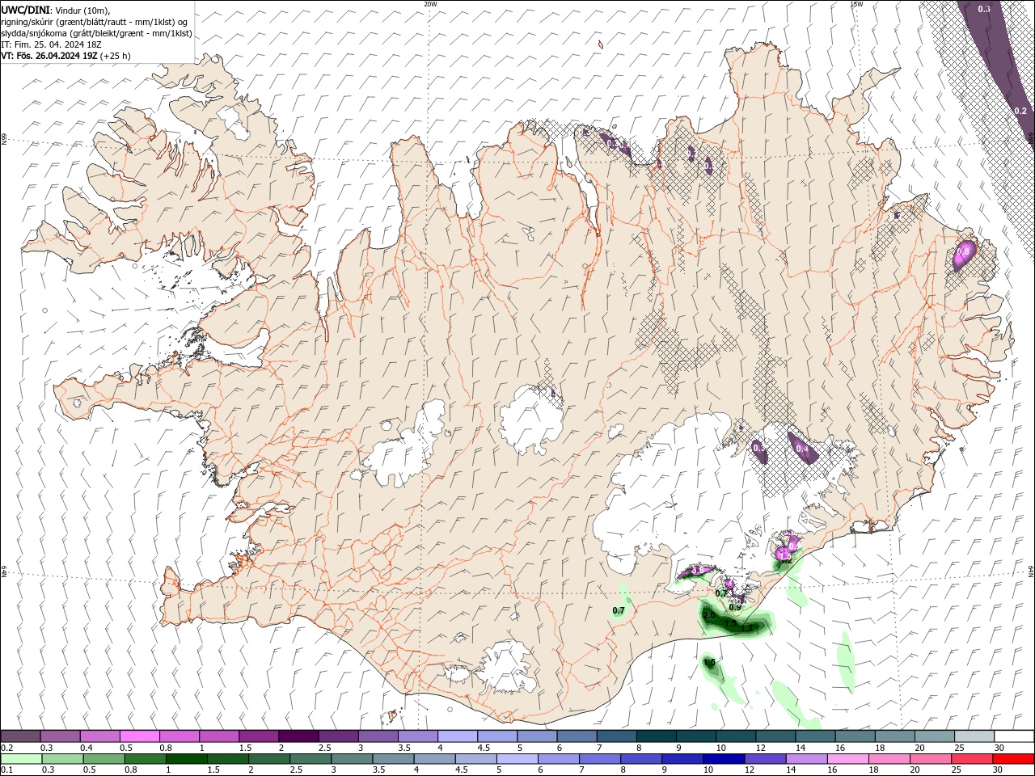
Task: Pick the light lavender swatch starting at 4 in the upper row
Action: pyautogui.click(x=457, y=736)
